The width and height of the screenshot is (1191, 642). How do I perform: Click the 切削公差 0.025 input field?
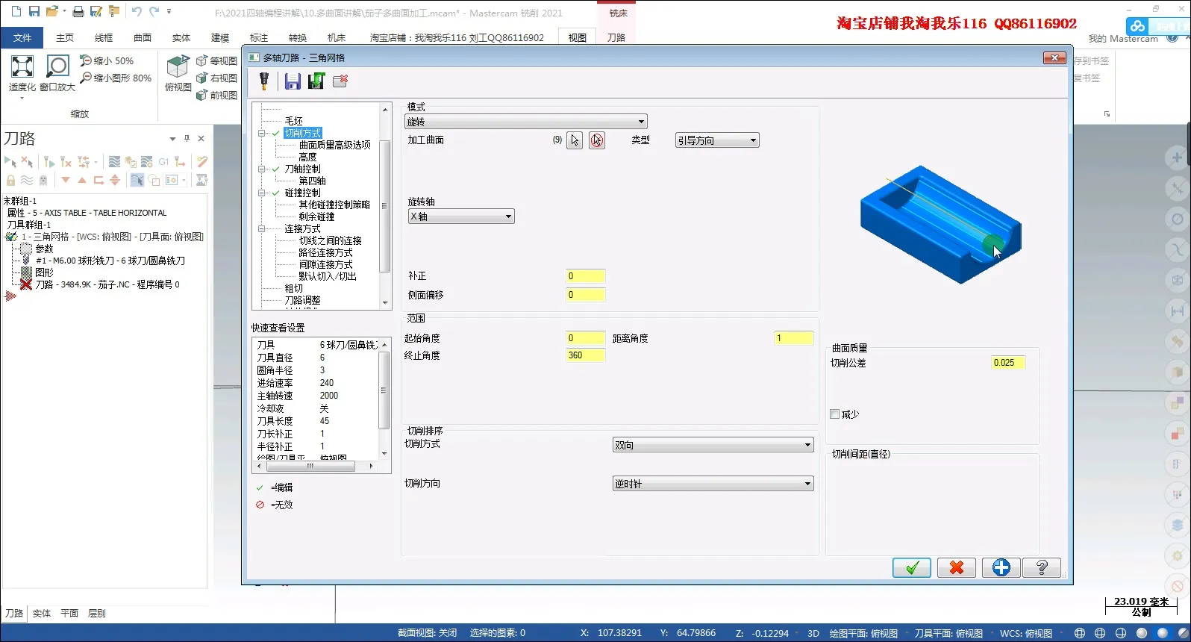1008,363
